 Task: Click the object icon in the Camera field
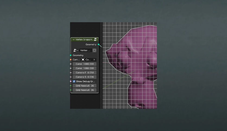pyautogui.click(x=83, y=60)
